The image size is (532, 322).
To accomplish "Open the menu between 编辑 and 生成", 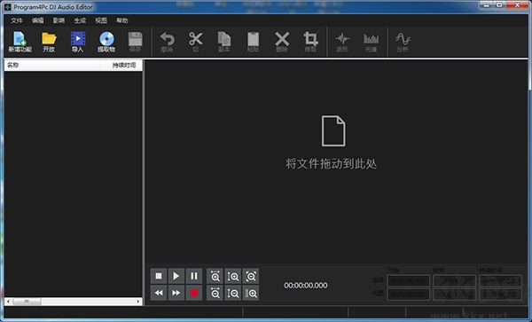I will [x=59, y=20].
